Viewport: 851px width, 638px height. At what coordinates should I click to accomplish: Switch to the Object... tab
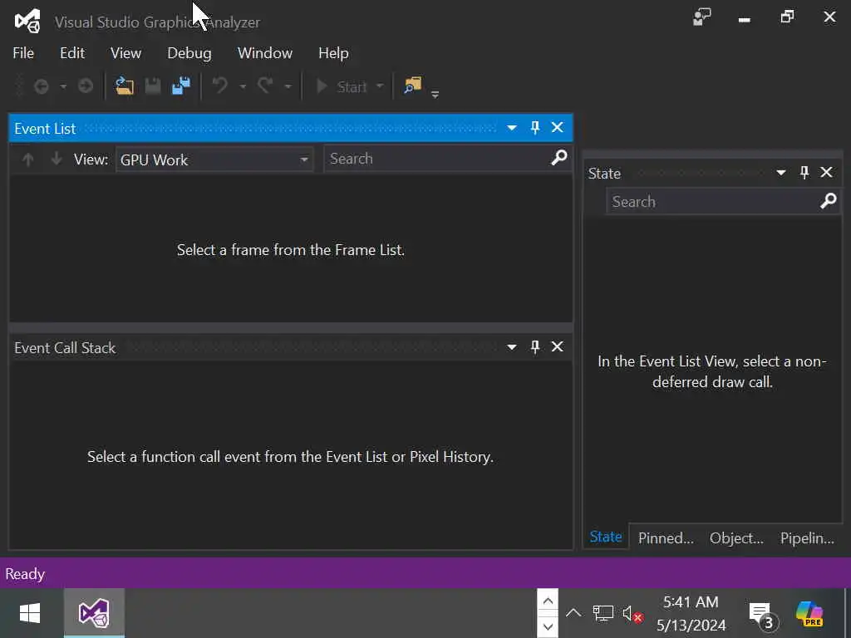coord(736,538)
